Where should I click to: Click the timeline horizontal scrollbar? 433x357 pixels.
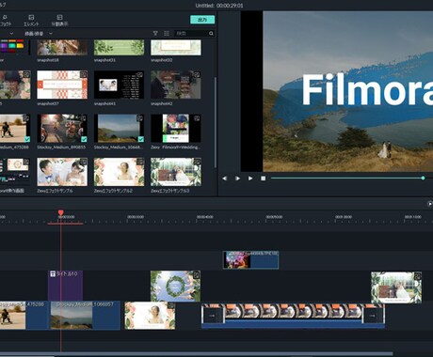tap(196, 354)
